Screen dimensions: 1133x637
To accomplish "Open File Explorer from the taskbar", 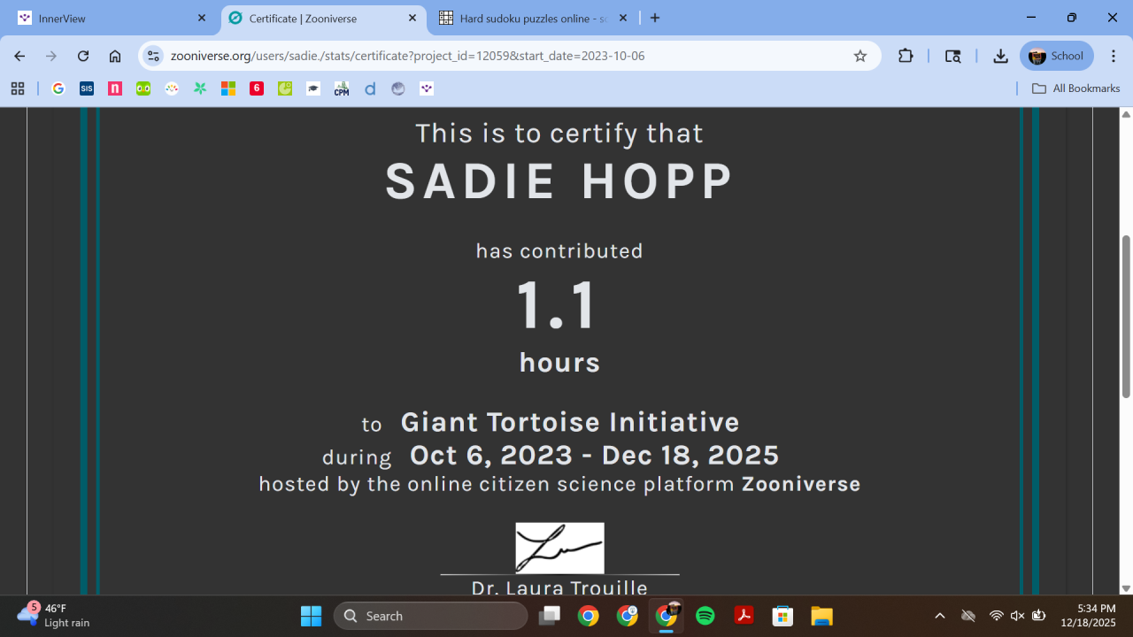I will point(822,616).
